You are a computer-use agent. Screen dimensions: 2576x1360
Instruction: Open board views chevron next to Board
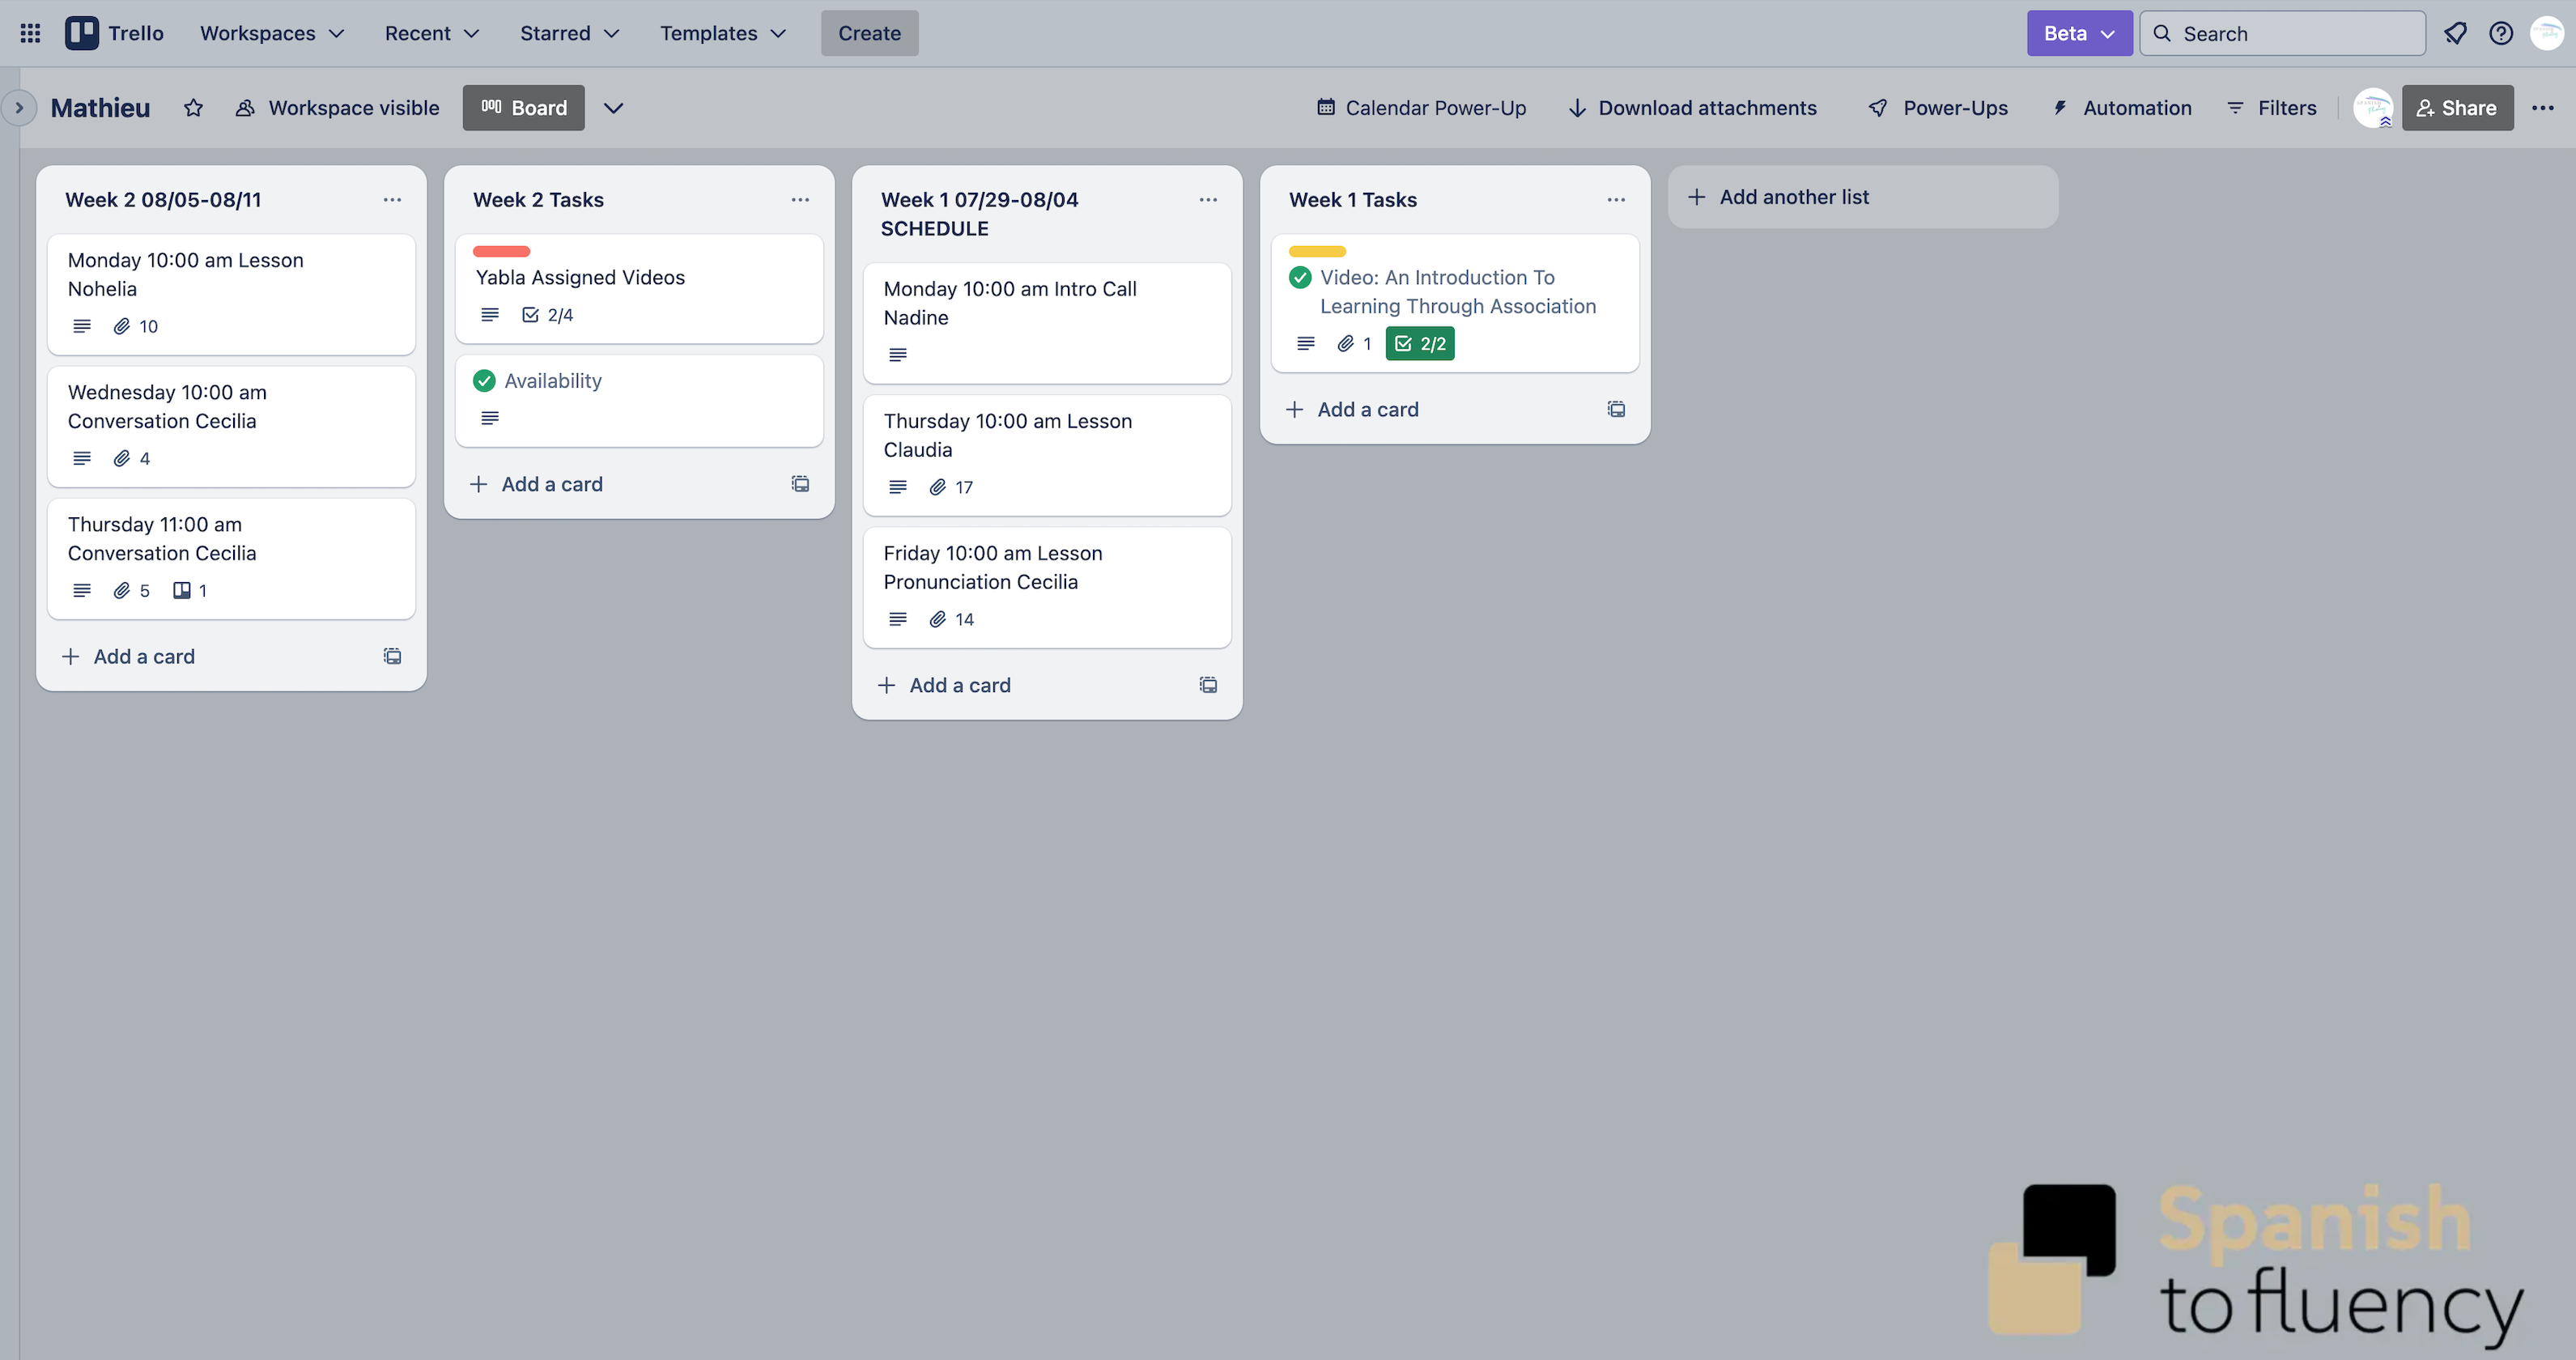pos(613,108)
